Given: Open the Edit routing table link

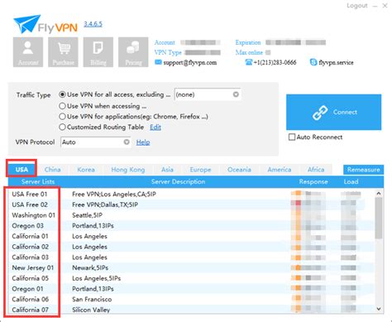Looking at the screenshot, I should (x=155, y=127).
